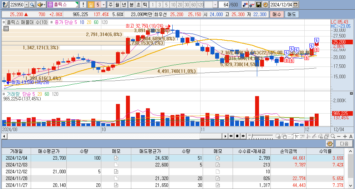Click the add chart window icon in chart toolbar
355x189 pixels.
click(x=278, y=136)
